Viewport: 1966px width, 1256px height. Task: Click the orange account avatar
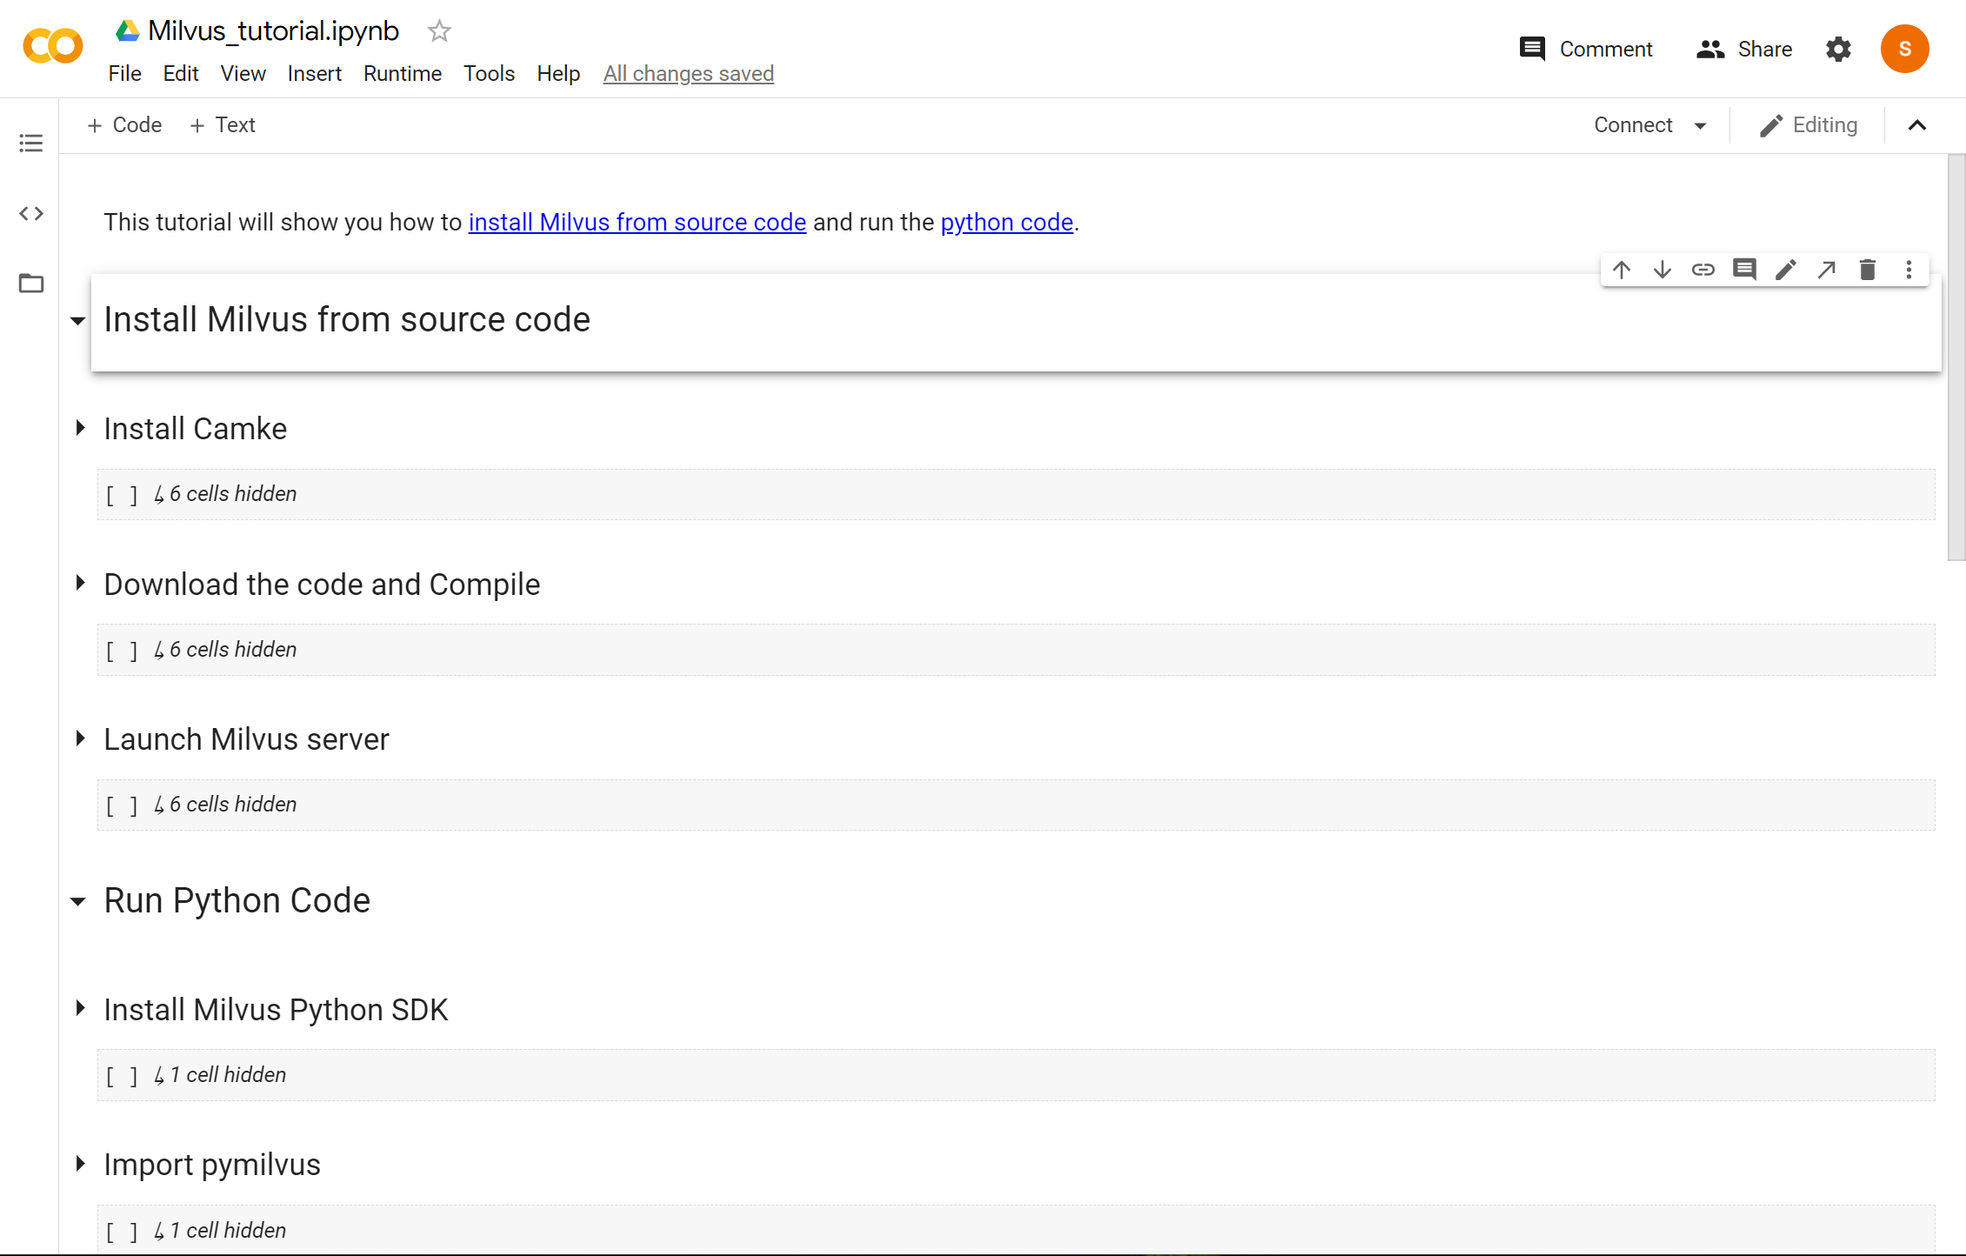(1904, 49)
